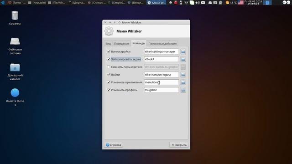Browse for the Выйти command
This screenshot has height=164, width=292.
(x=183, y=75)
